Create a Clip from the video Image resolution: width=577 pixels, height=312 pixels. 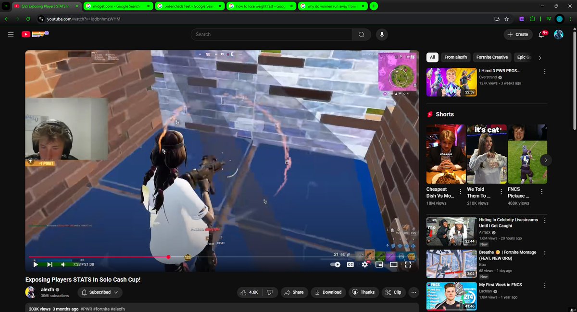pos(394,292)
